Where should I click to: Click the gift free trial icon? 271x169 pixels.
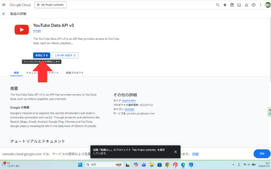point(232,5)
